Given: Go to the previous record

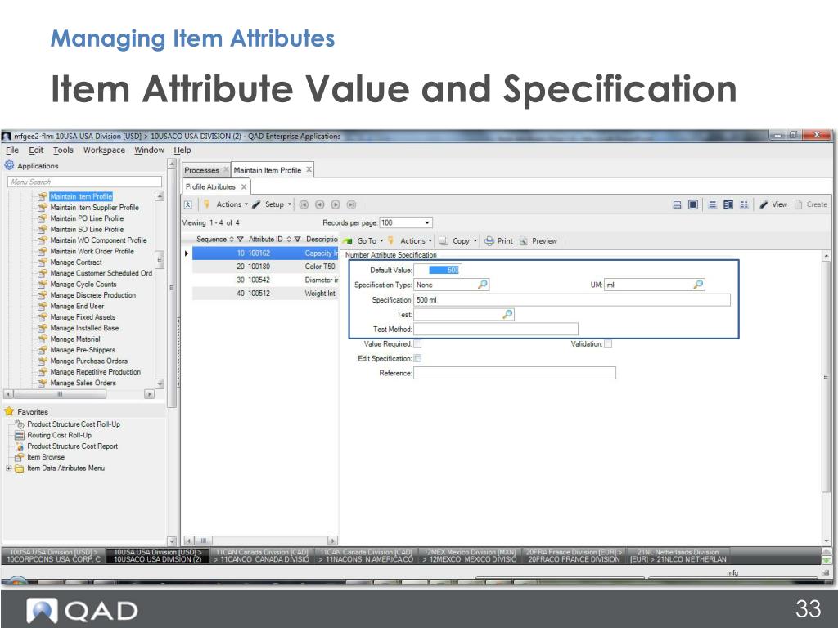Looking at the screenshot, I should 320,204.
